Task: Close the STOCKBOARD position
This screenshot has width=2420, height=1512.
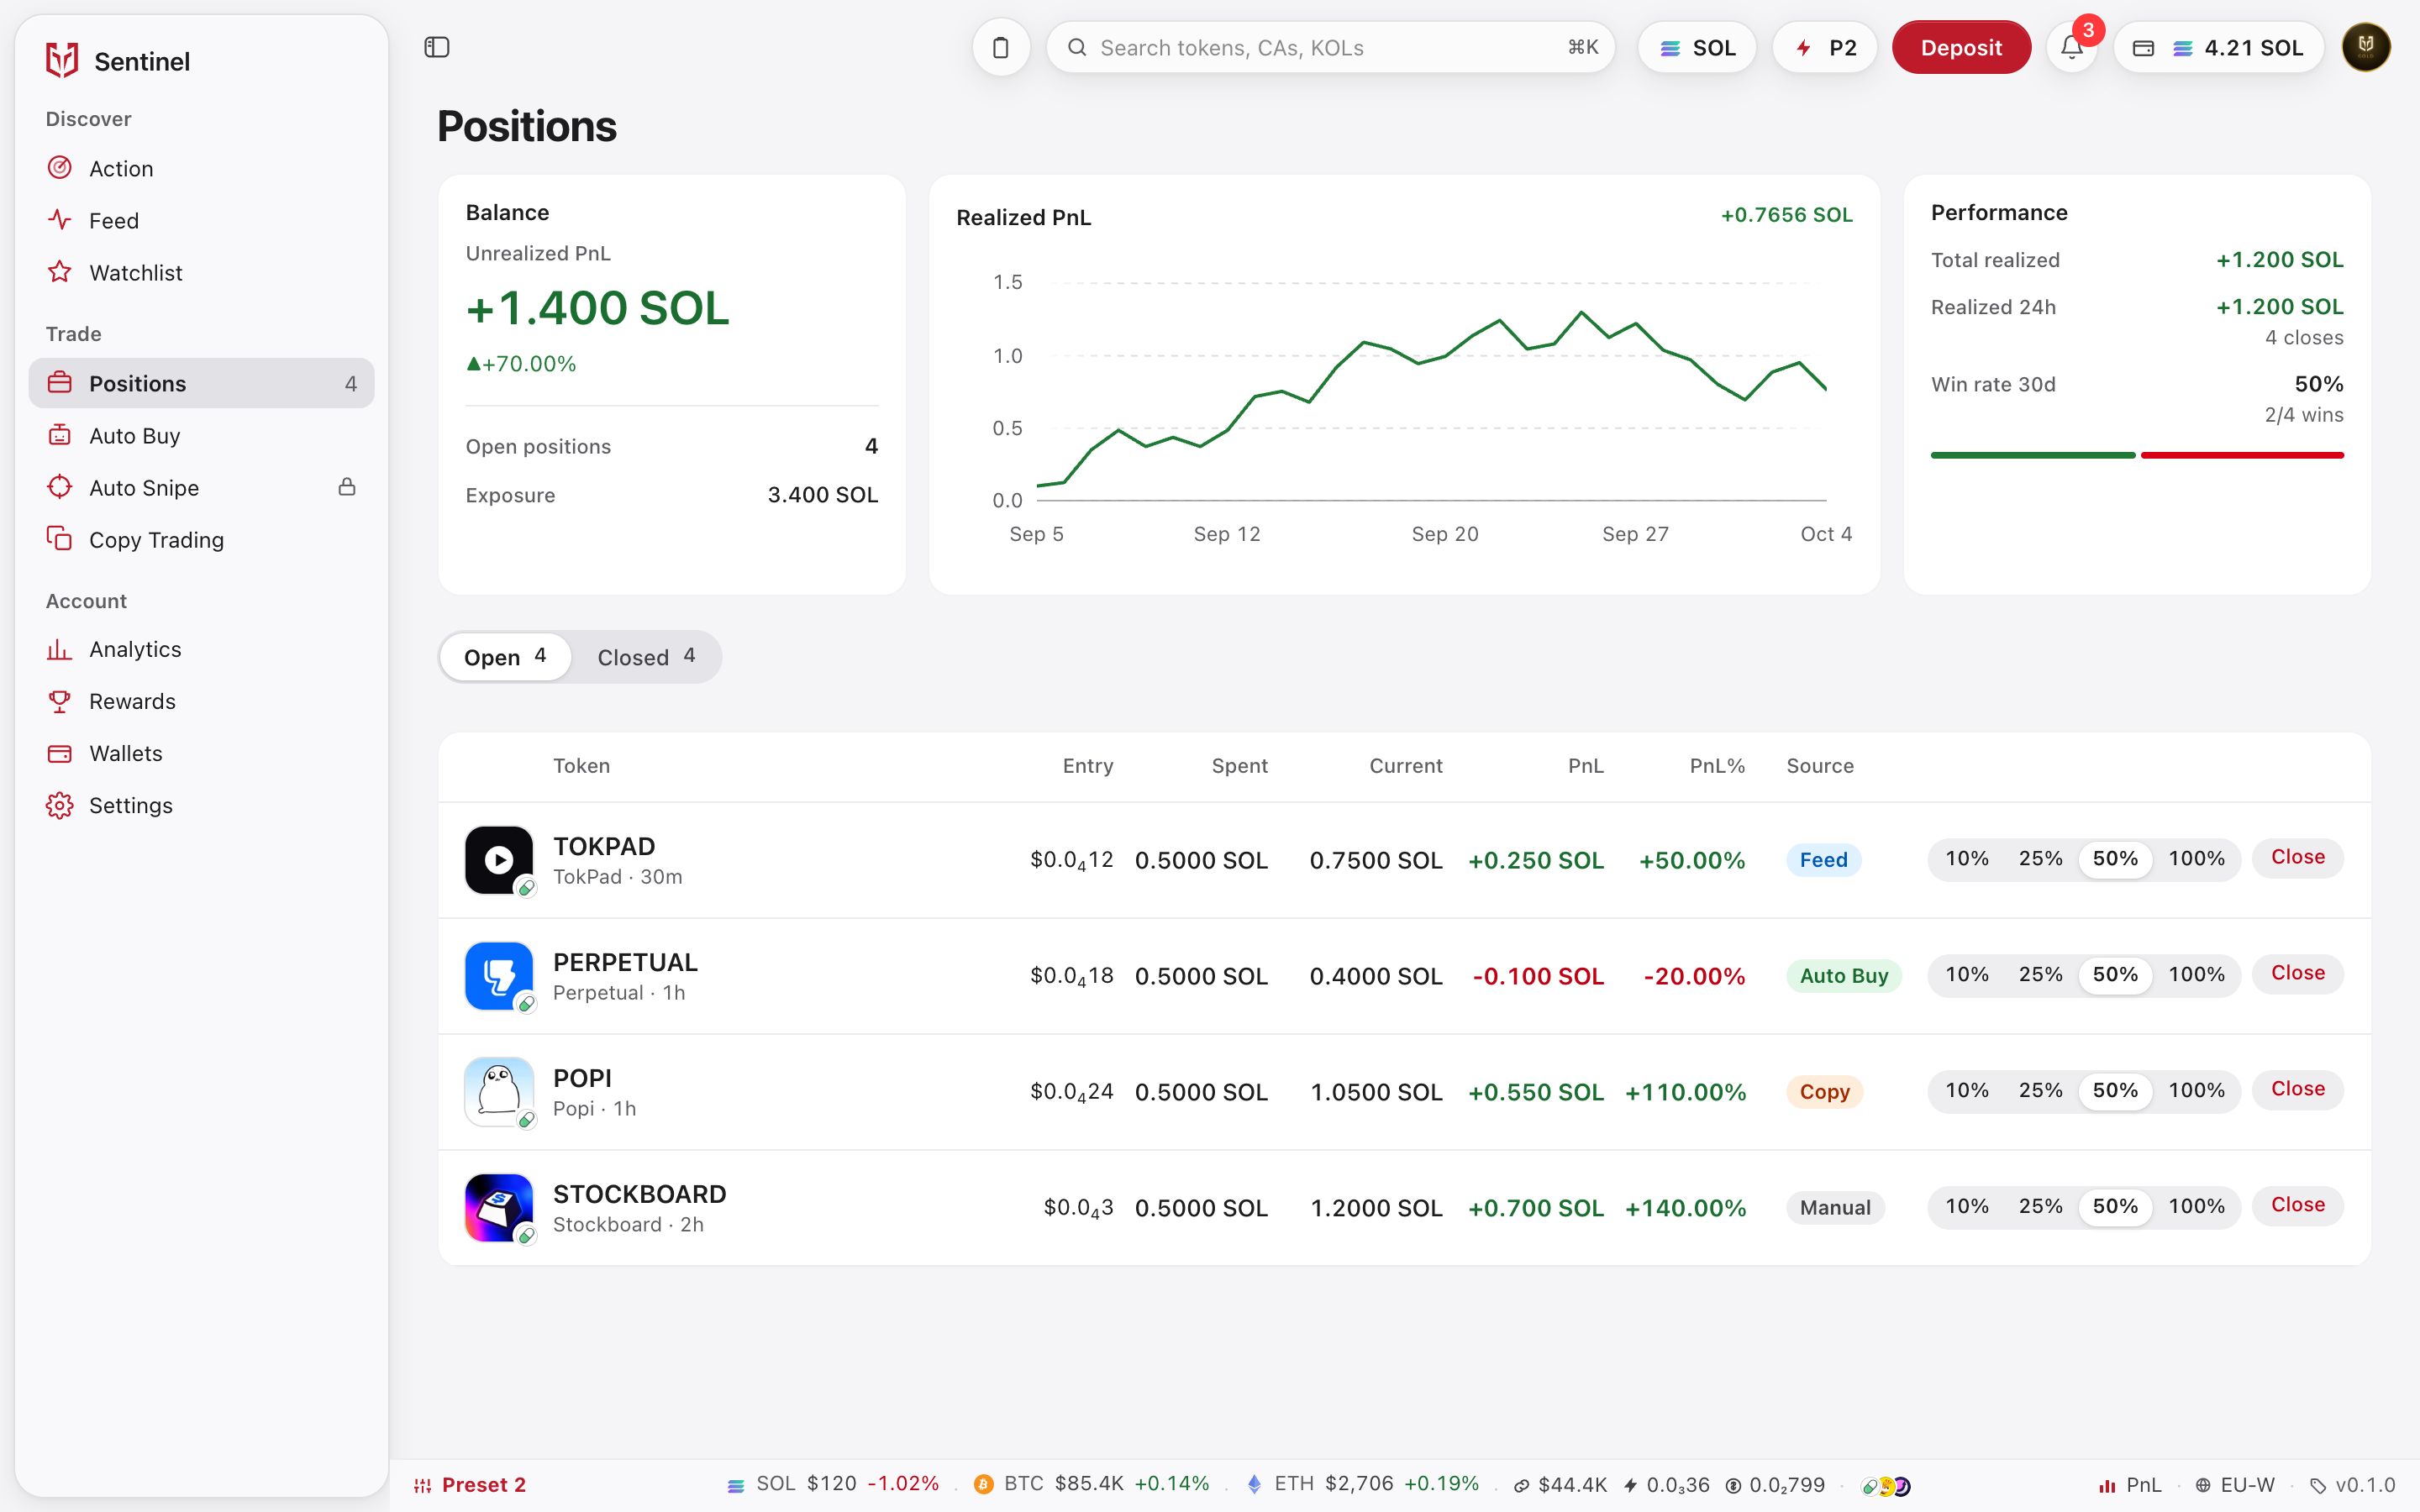Action: point(2297,1206)
